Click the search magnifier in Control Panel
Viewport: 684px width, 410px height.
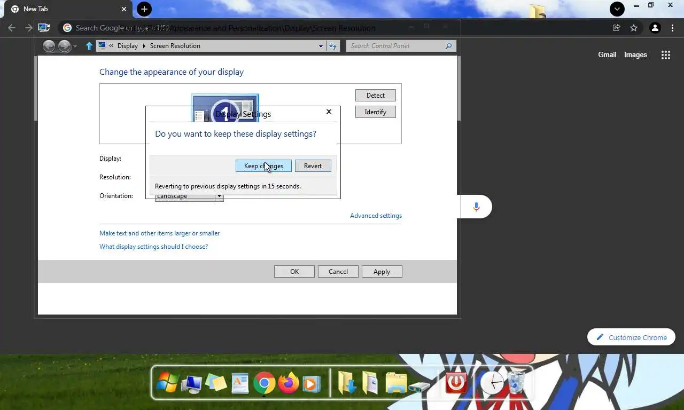tap(449, 46)
